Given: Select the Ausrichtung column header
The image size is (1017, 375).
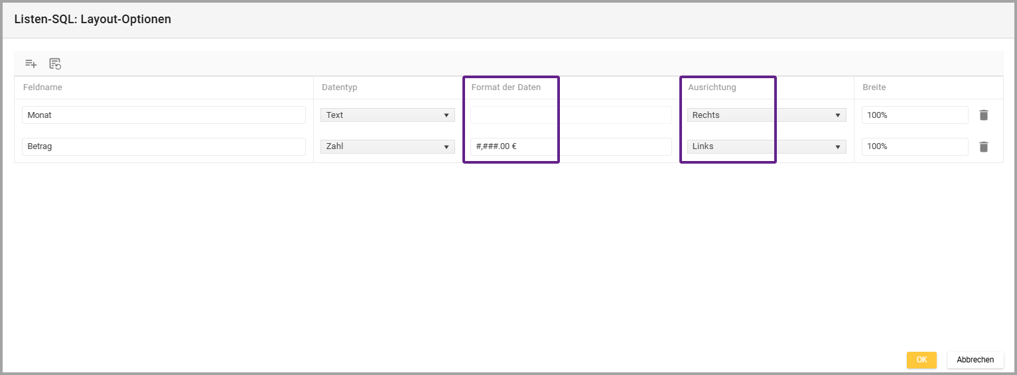Looking at the screenshot, I should pyautogui.click(x=712, y=87).
